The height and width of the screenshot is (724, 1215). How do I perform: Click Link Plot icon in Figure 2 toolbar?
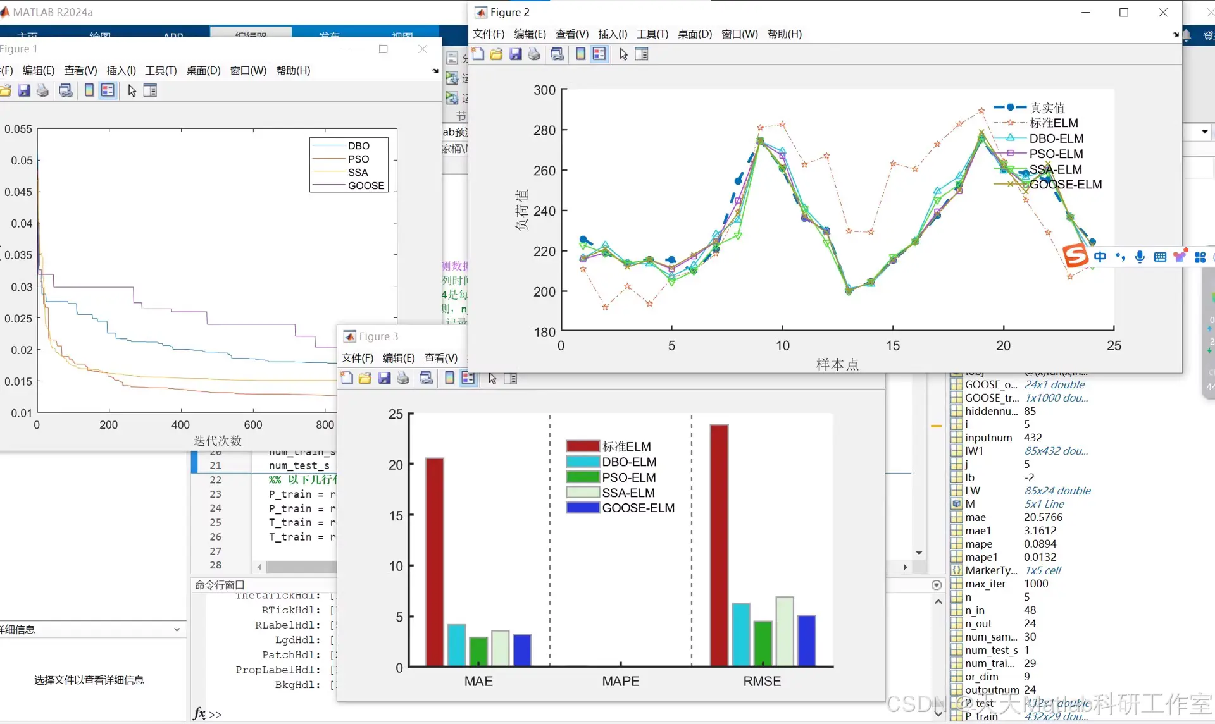click(x=557, y=54)
